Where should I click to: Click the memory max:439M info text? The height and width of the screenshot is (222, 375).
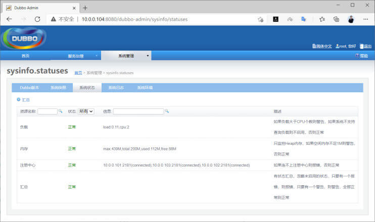click(x=139, y=149)
